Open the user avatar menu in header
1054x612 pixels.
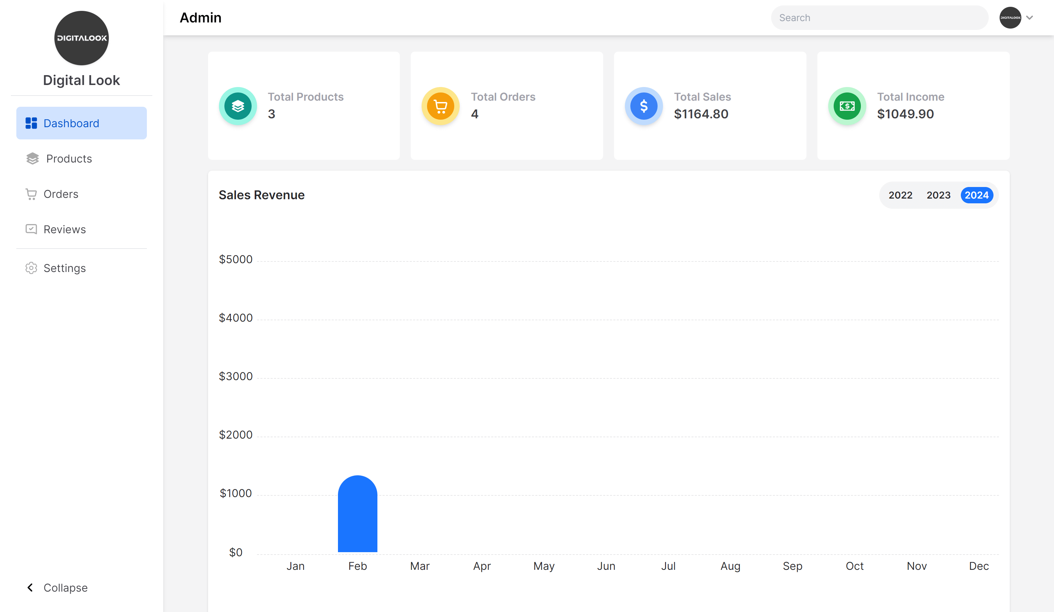click(x=1010, y=18)
